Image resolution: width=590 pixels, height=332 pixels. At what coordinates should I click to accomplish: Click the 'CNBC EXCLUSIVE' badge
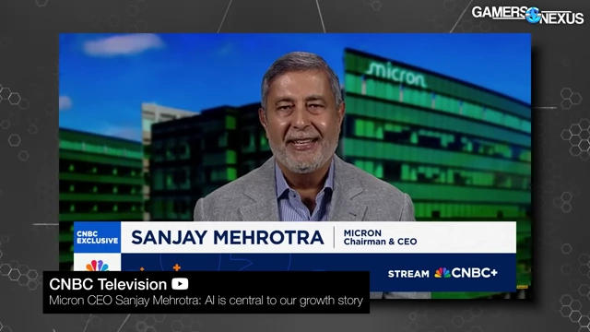point(97,237)
